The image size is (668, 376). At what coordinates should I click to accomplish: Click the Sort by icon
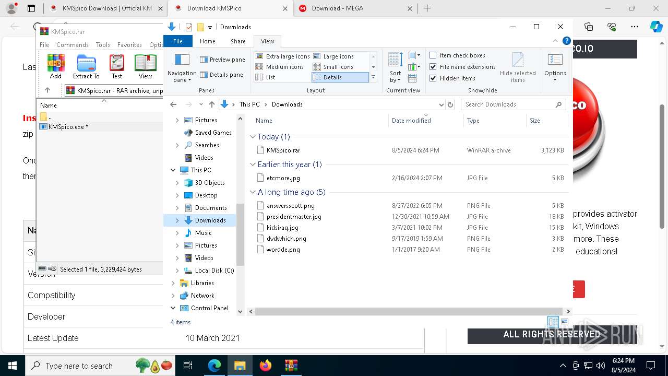(x=396, y=67)
